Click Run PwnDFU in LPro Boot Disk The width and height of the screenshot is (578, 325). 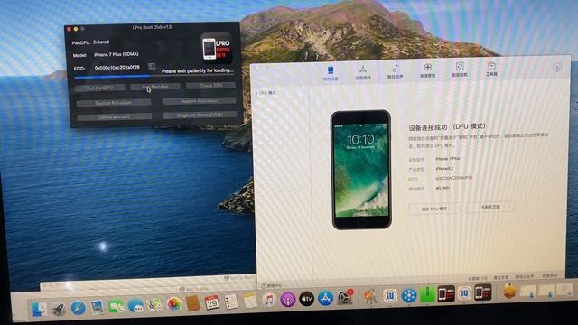100,88
